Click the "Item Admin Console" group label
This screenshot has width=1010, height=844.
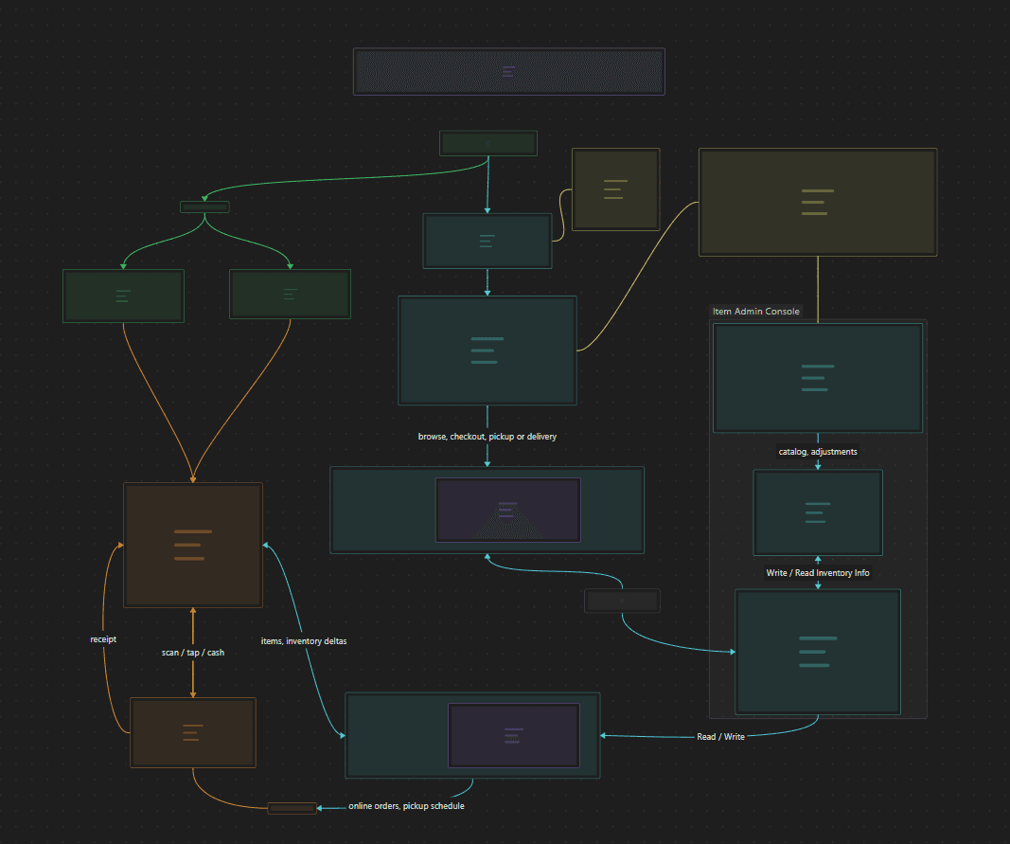point(755,312)
